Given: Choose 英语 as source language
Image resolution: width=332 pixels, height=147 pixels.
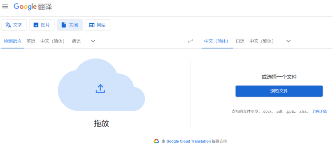Looking at the screenshot, I should [31, 41].
